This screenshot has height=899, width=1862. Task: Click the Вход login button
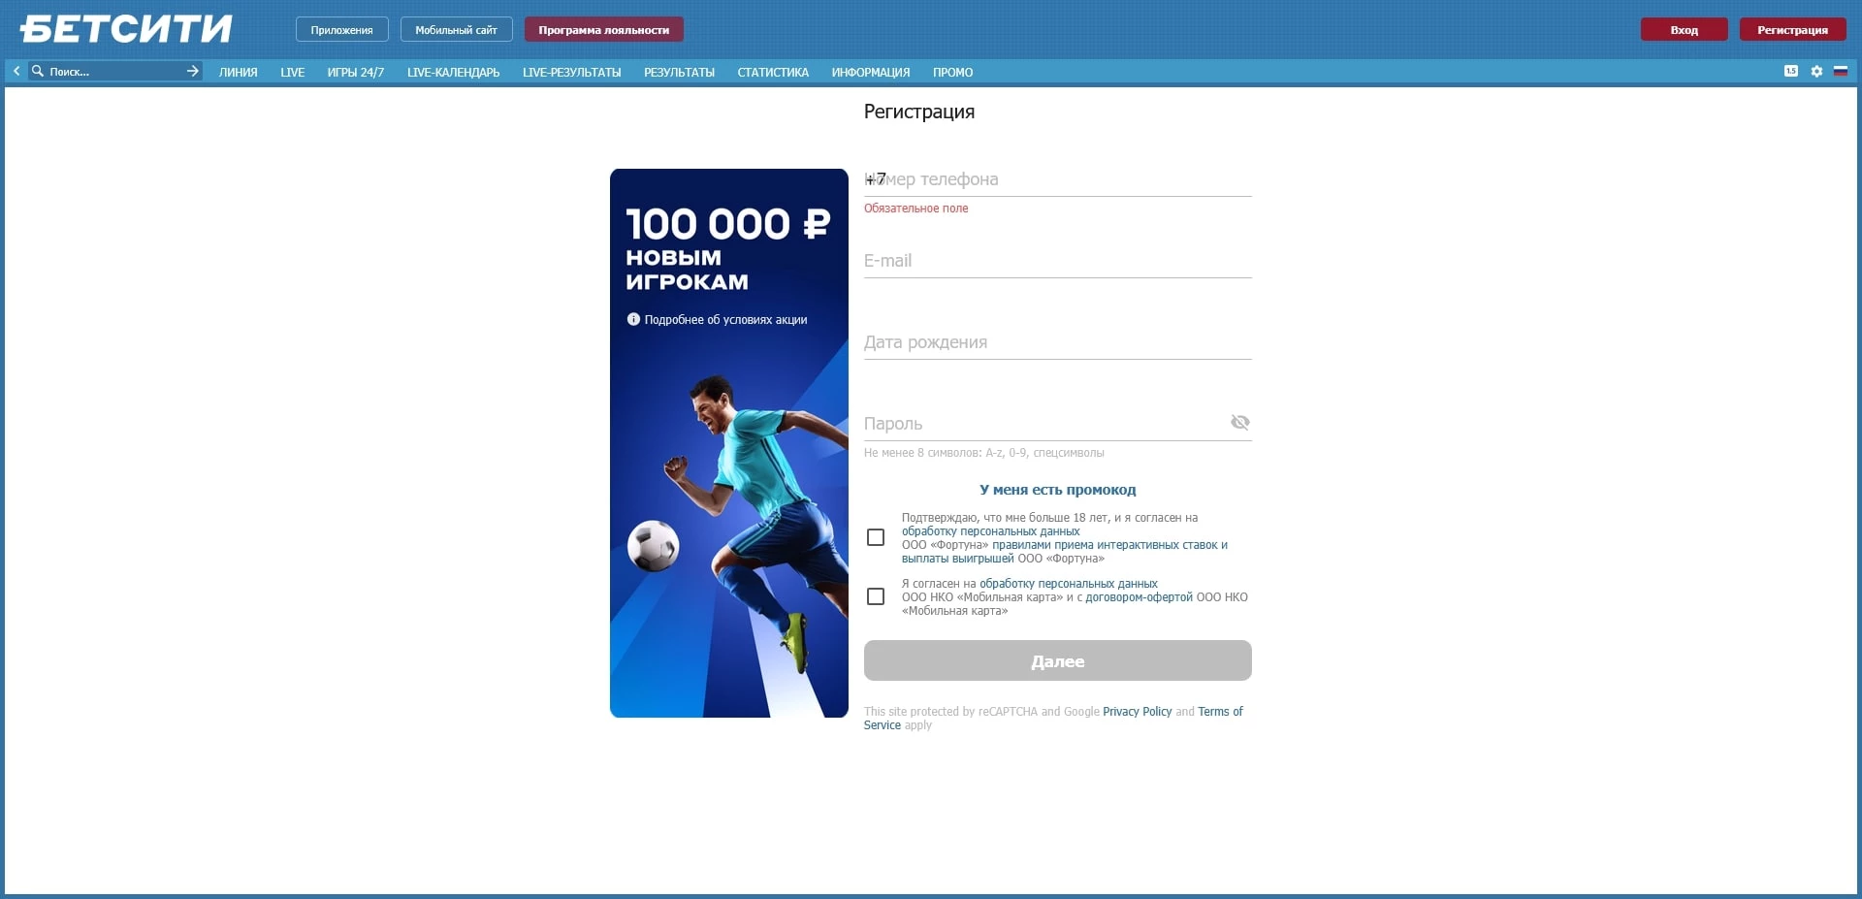[x=1684, y=30]
